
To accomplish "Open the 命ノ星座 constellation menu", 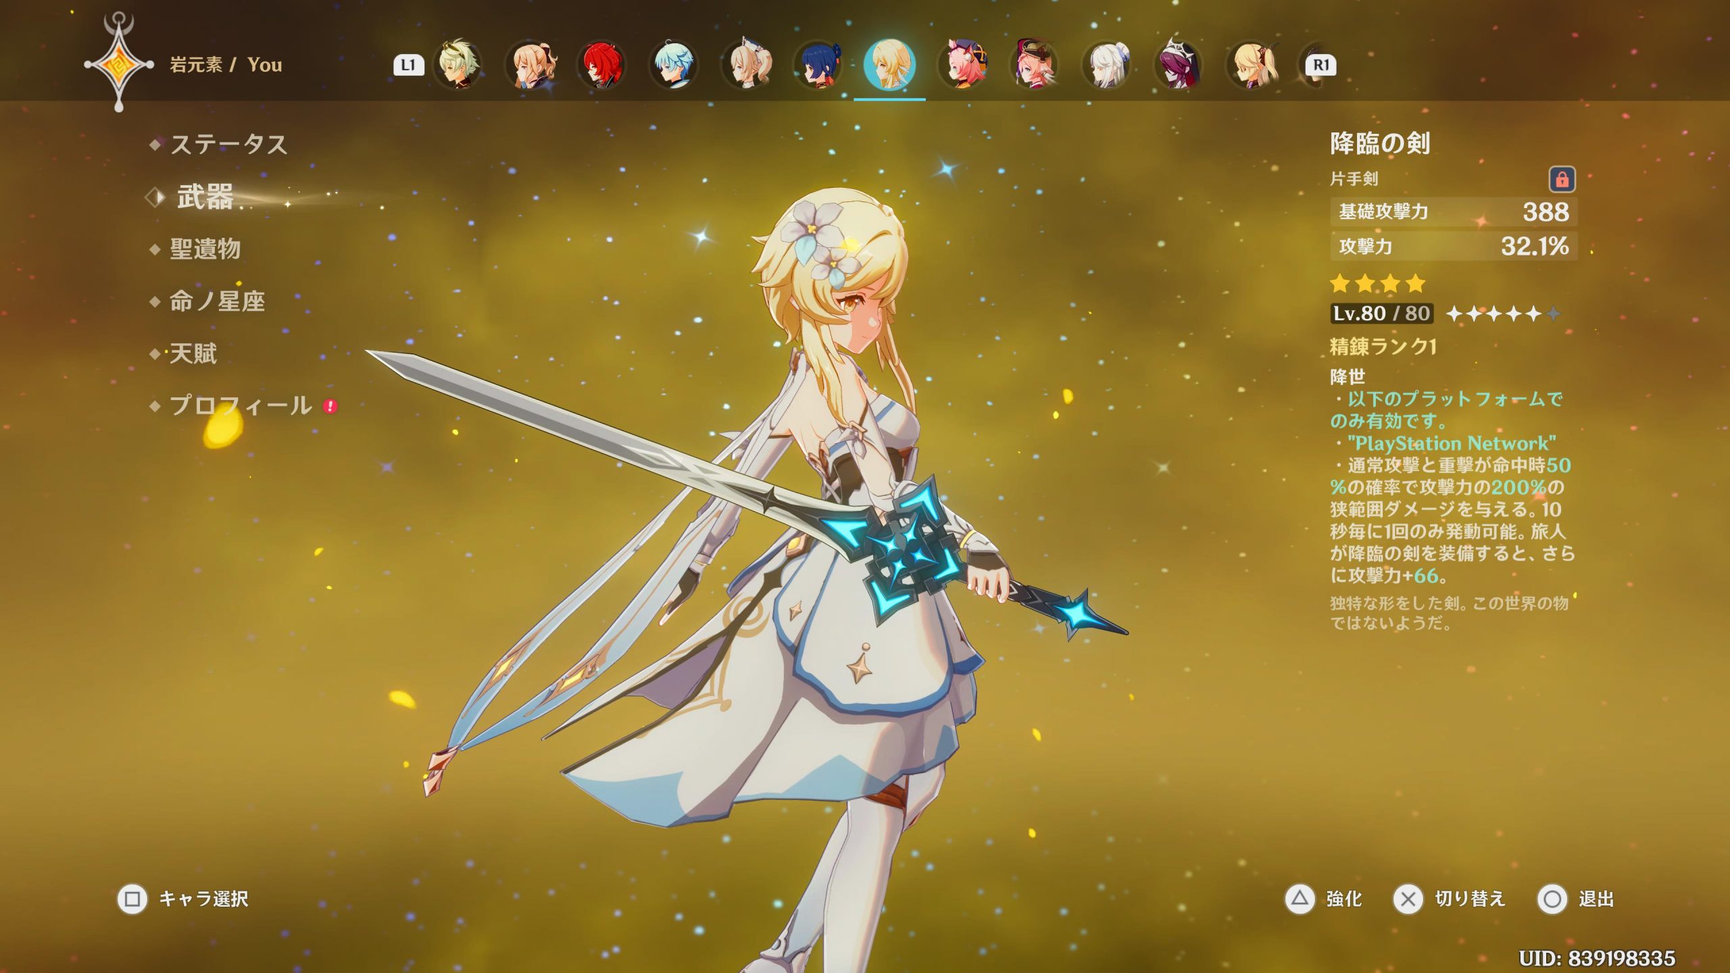I will point(216,301).
